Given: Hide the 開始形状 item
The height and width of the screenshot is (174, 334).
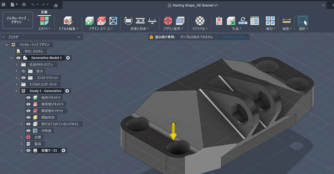Looking at the screenshot, I should click(x=28, y=117).
